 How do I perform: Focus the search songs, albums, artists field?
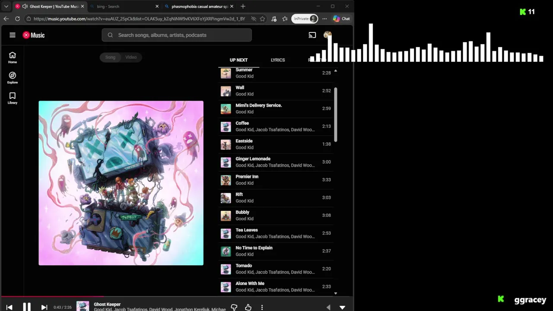[177, 35]
